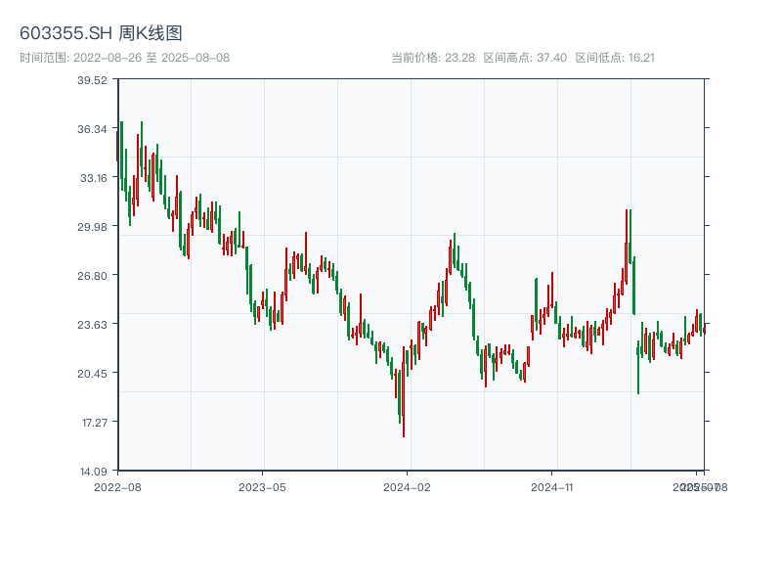Select the 2022-08 date axis label
The height and width of the screenshot is (587, 782).
(117, 486)
